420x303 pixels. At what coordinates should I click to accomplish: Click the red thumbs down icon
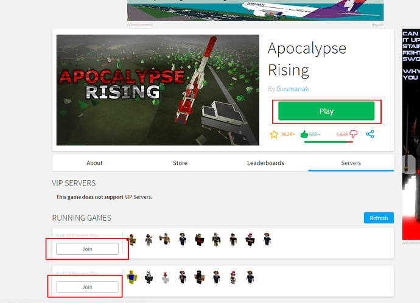[x=354, y=134]
